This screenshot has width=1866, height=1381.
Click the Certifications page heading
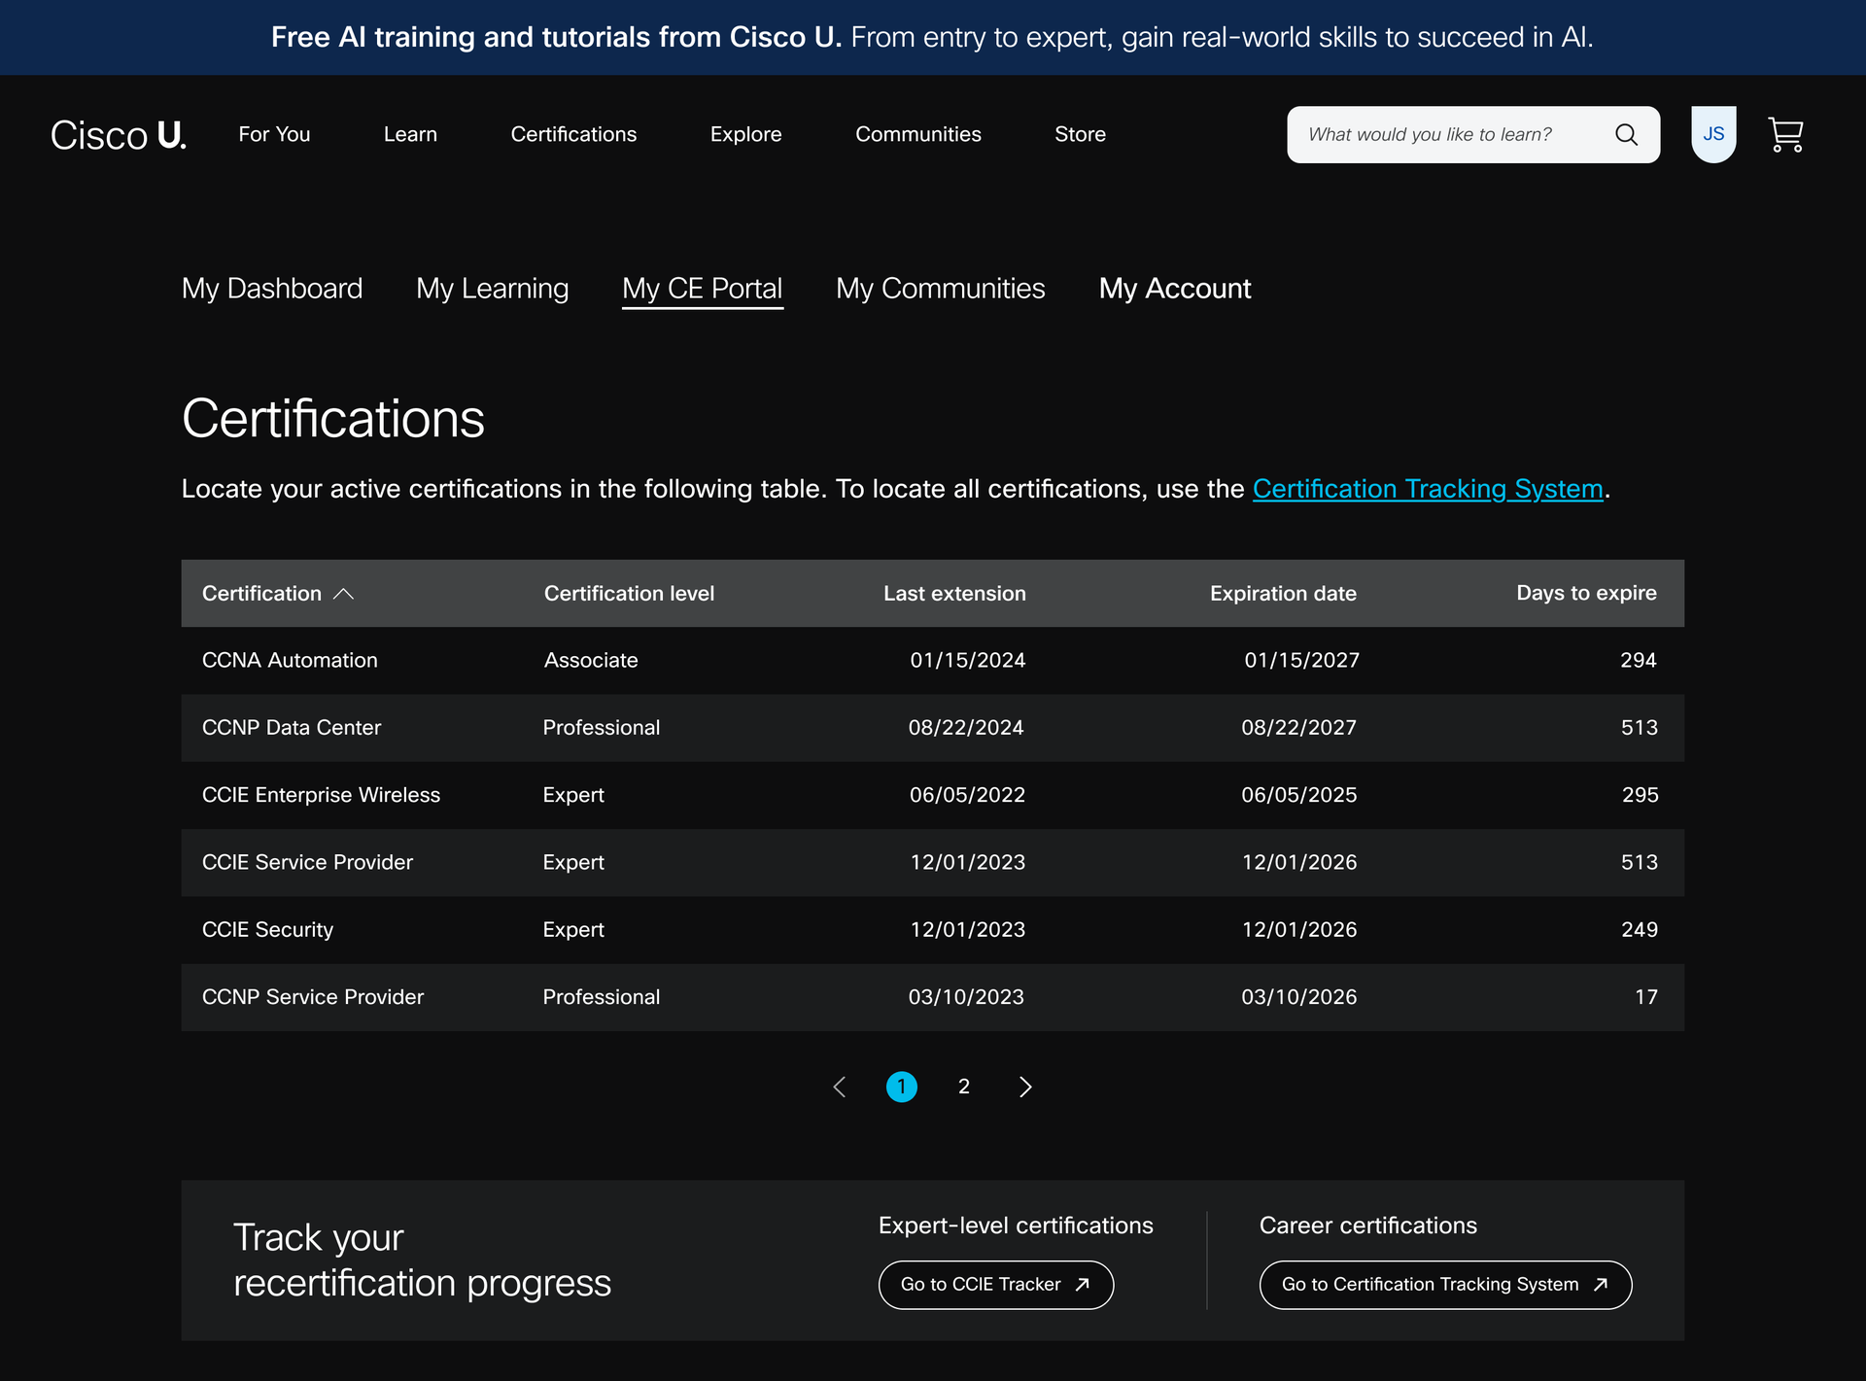(x=333, y=419)
